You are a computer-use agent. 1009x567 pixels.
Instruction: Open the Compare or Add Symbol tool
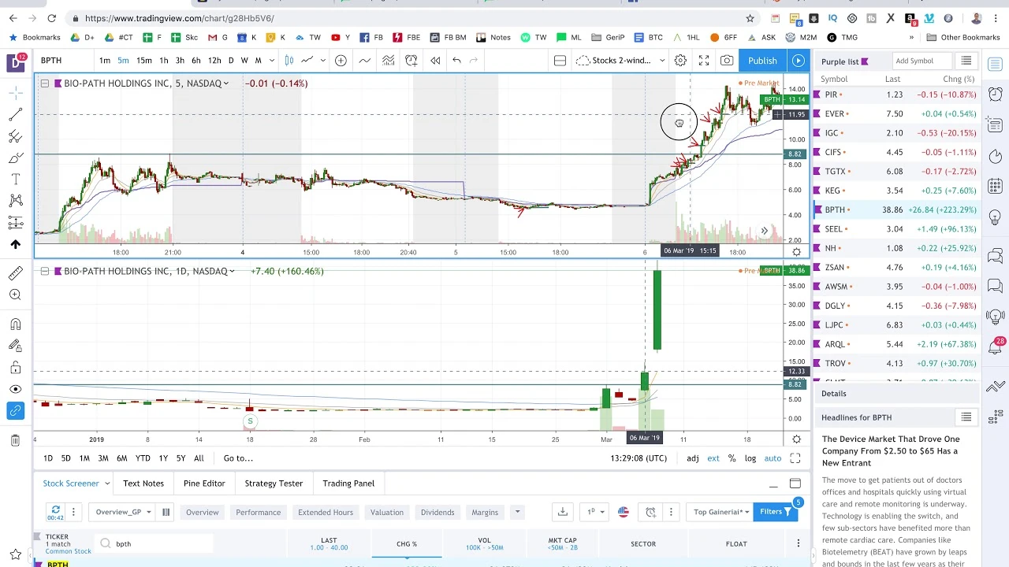point(341,61)
